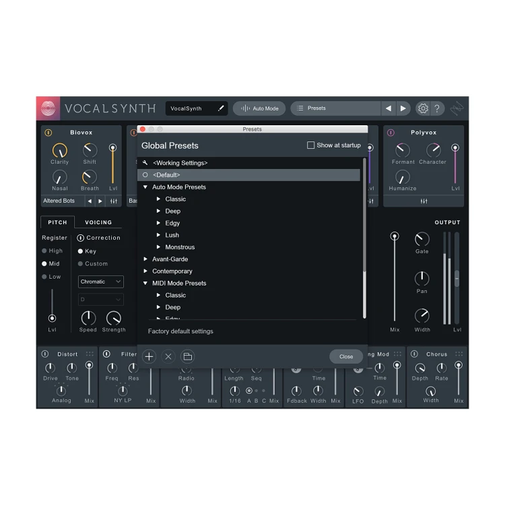Click the Altered Bots preset name
This screenshot has height=505, width=505.
click(59, 201)
